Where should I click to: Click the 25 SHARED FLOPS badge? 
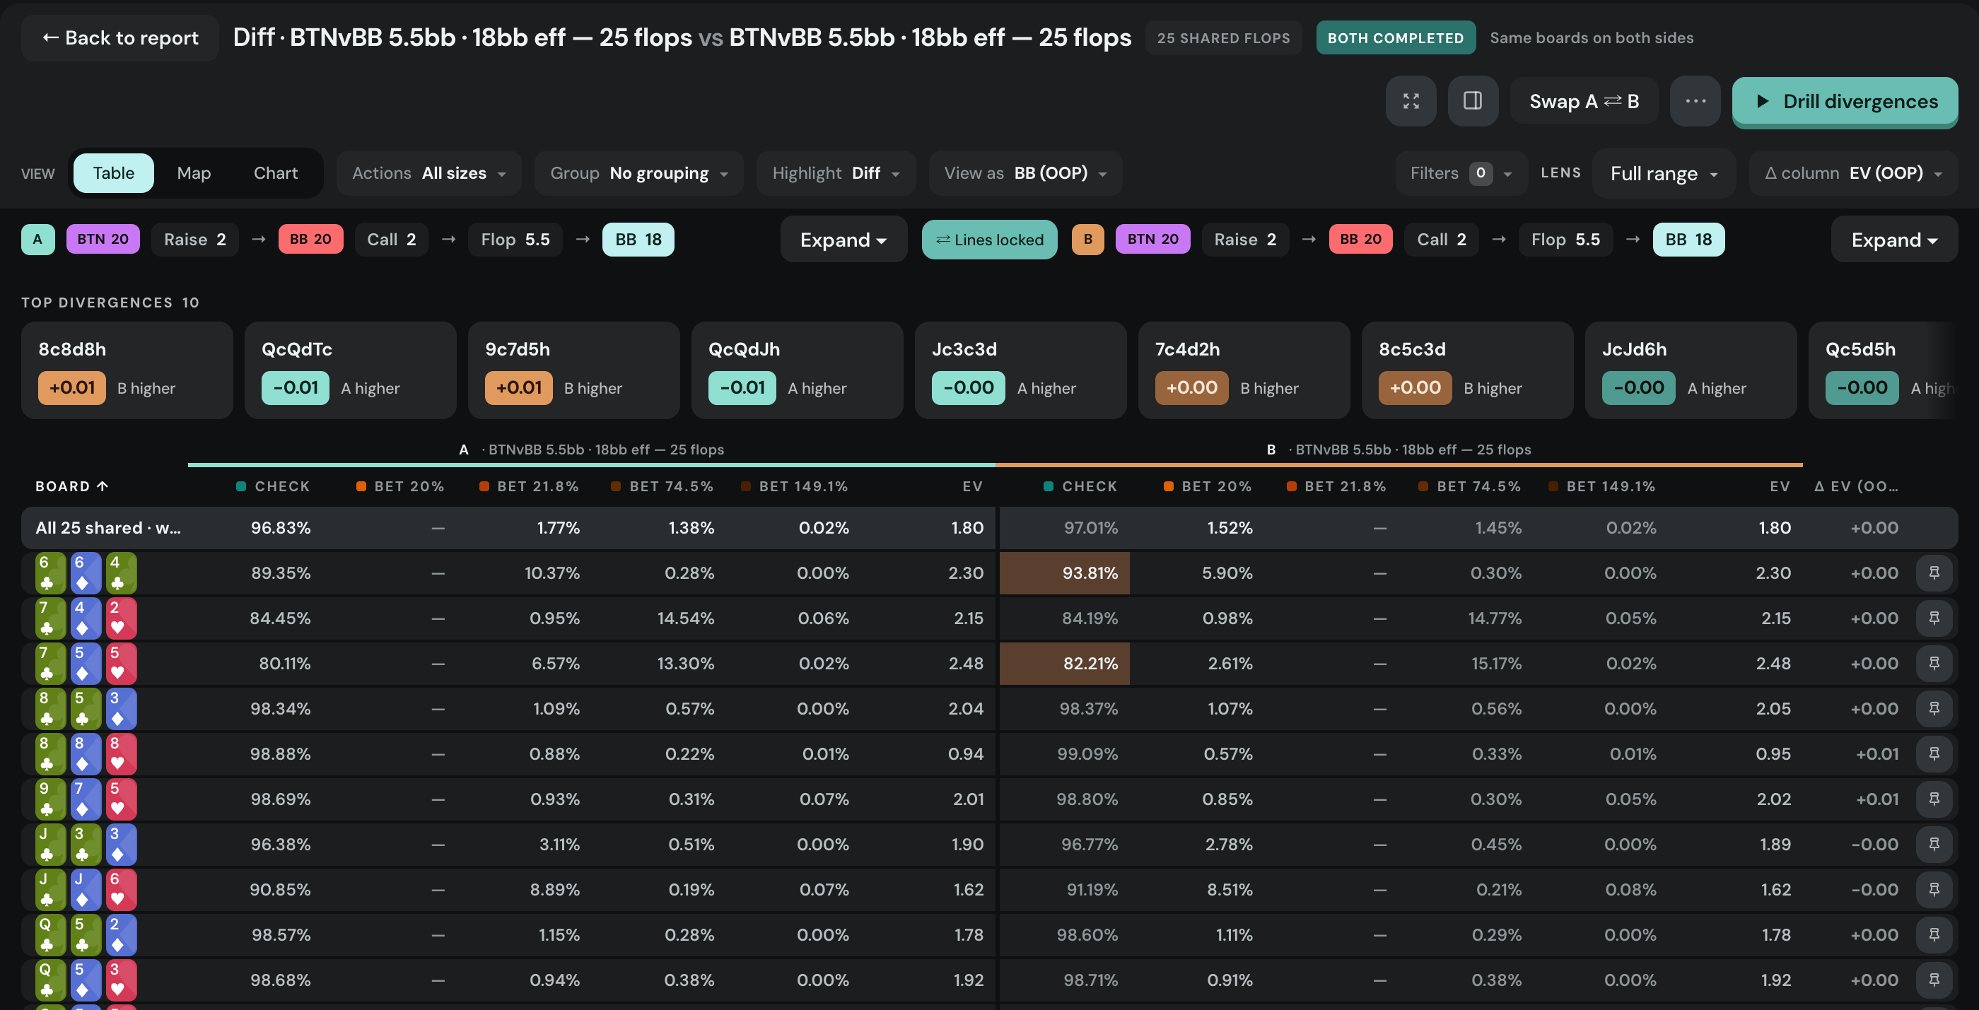pyautogui.click(x=1223, y=37)
